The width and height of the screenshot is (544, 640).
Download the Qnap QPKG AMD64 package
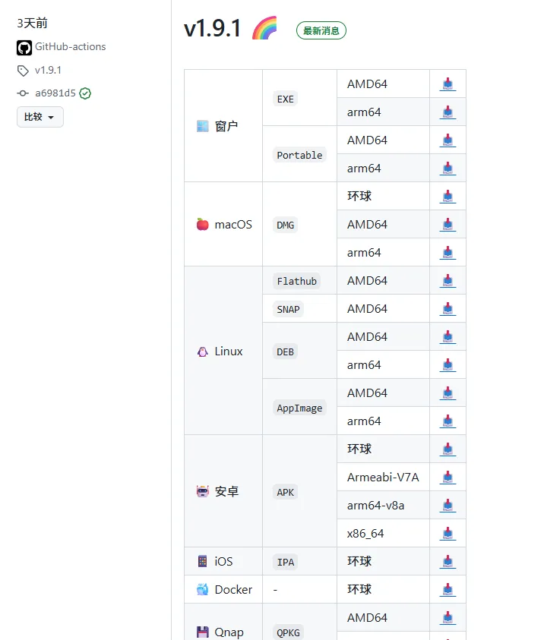[x=448, y=618]
